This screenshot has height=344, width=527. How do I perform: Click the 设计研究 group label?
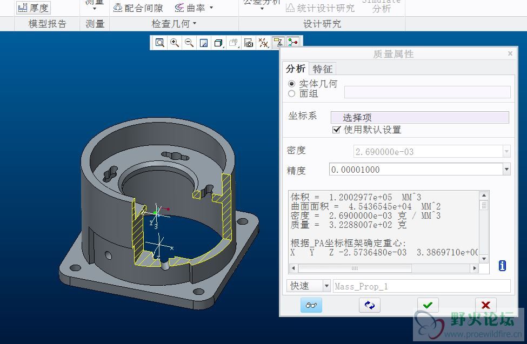(322, 24)
